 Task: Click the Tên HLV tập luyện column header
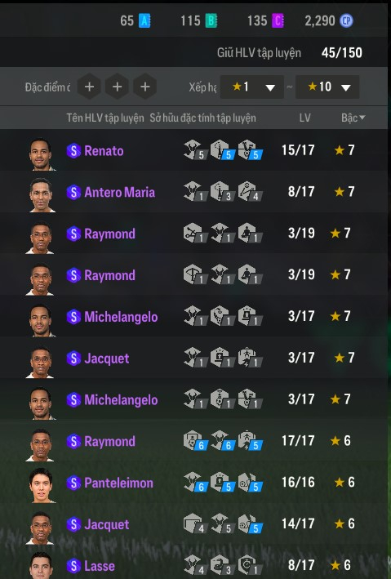click(x=105, y=118)
